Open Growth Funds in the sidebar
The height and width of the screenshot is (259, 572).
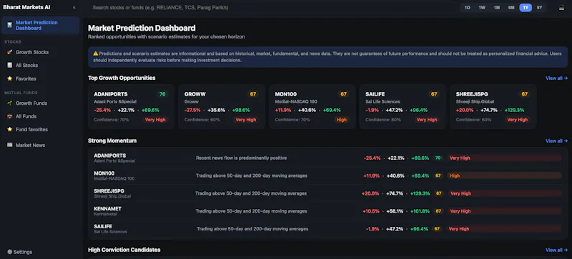(40, 103)
